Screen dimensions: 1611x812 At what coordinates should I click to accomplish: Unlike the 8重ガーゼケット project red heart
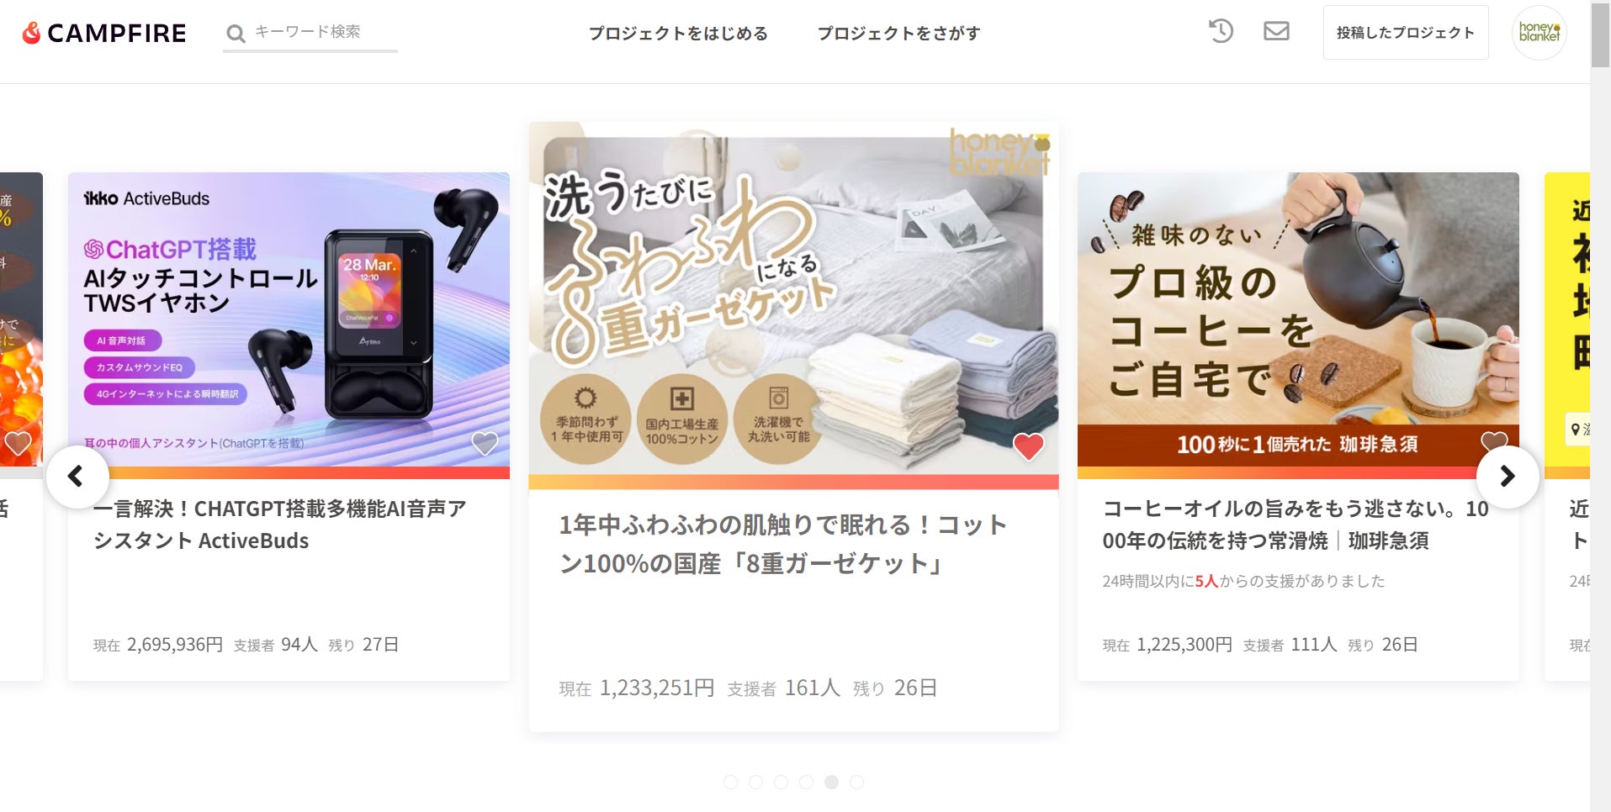1028,446
